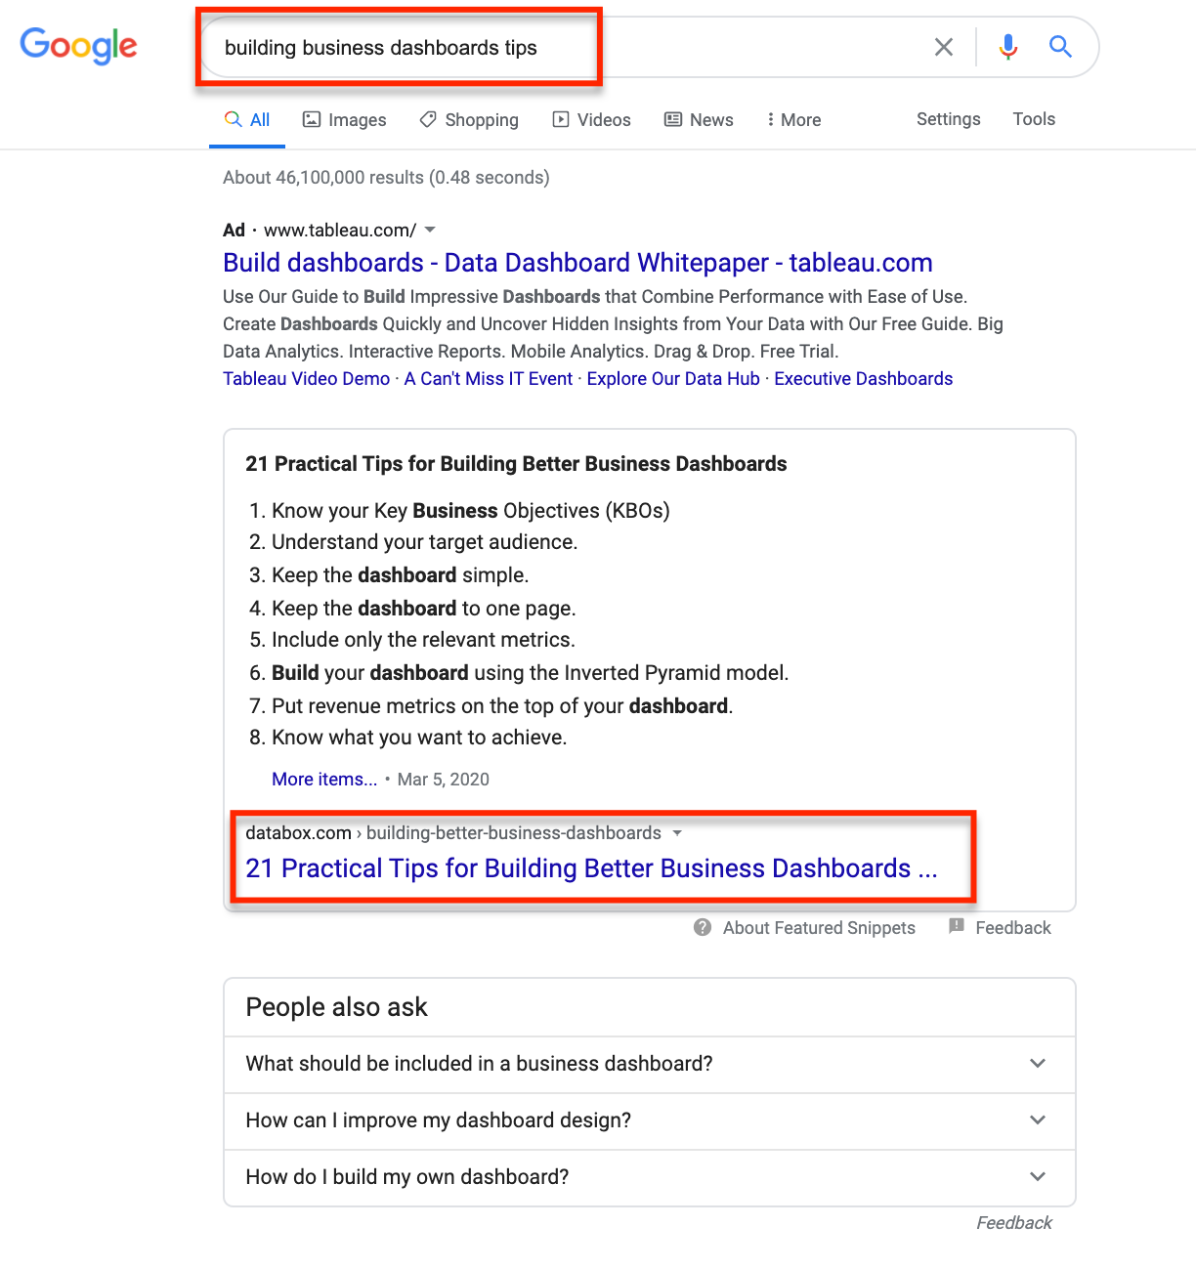Clear the search box with the X icon
The width and height of the screenshot is (1196, 1268).
(943, 47)
